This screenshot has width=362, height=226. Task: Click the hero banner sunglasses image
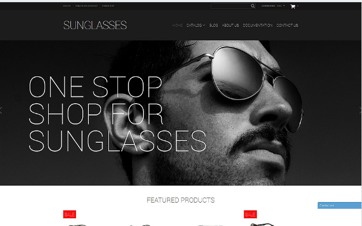[180, 113]
